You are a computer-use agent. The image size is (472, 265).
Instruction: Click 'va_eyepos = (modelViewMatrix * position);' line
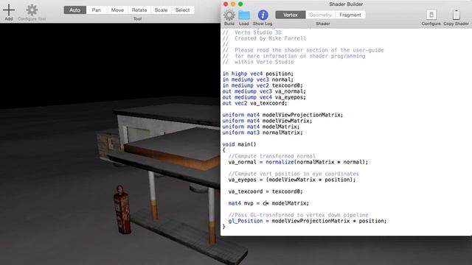[x=292, y=180]
